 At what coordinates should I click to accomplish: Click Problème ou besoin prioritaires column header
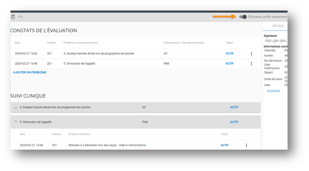tap(80, 43)
